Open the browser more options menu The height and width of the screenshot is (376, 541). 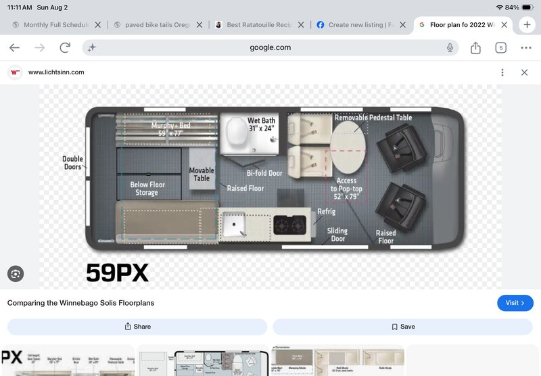pos(526,47)
